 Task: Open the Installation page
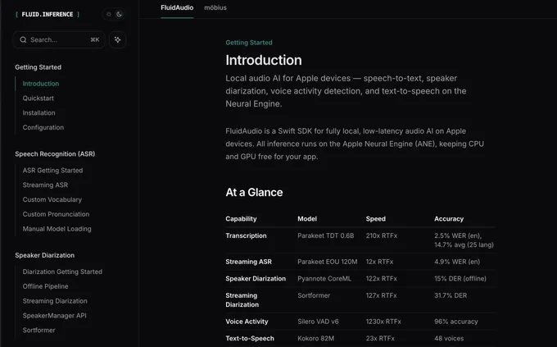click(38, 113)
